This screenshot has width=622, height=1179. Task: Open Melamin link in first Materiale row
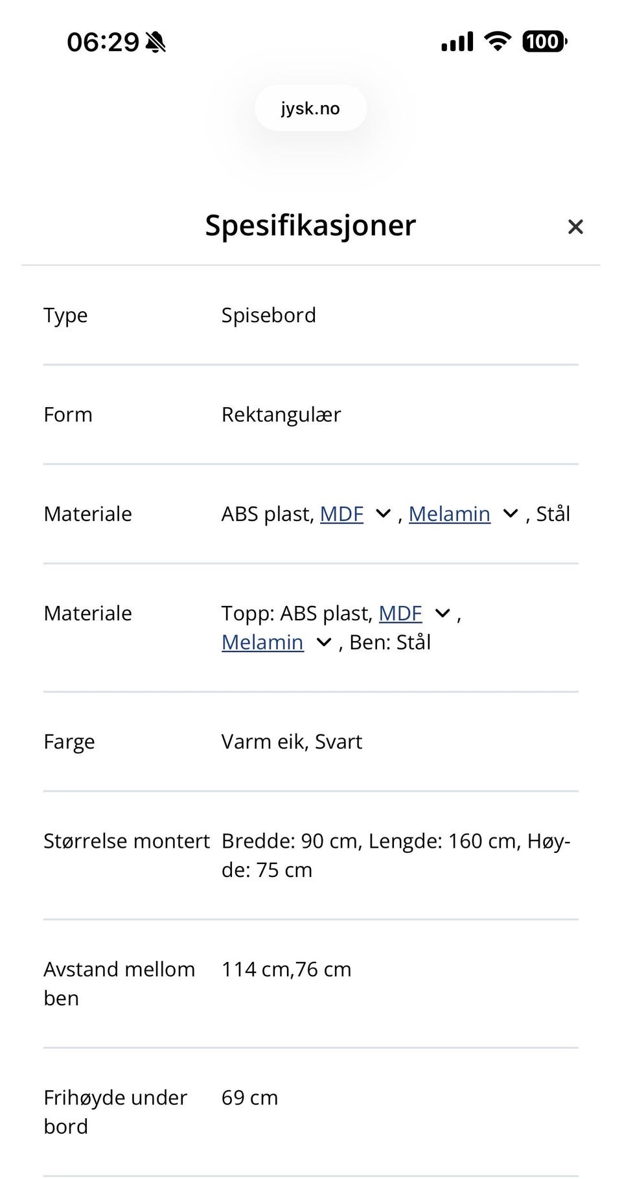[449, 514]
